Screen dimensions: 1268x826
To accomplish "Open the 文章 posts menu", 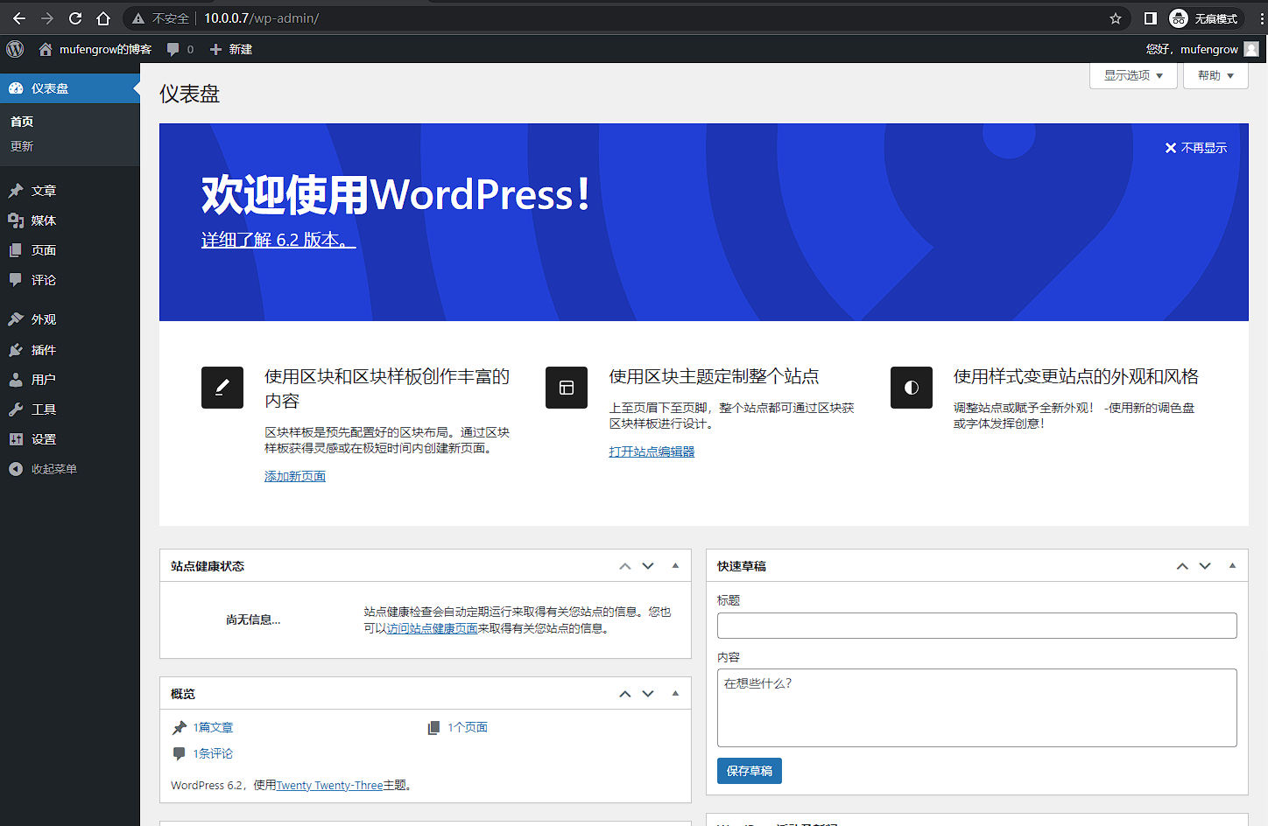I will [70, 191].
